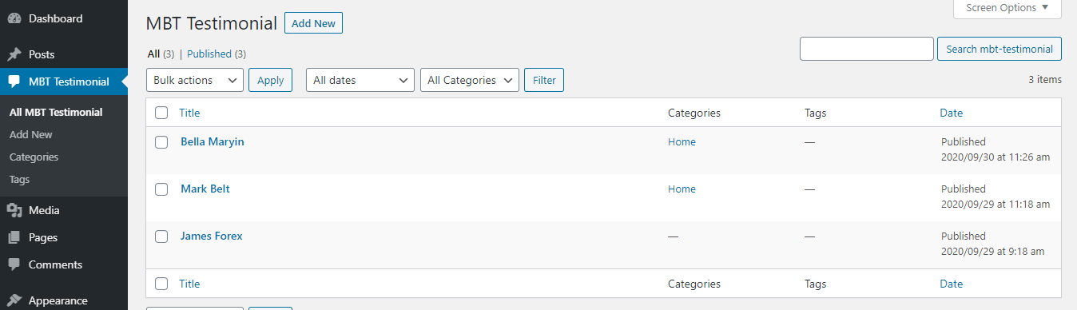
Task: Click the Pages icon in sidebar
Action: (14, 237)
